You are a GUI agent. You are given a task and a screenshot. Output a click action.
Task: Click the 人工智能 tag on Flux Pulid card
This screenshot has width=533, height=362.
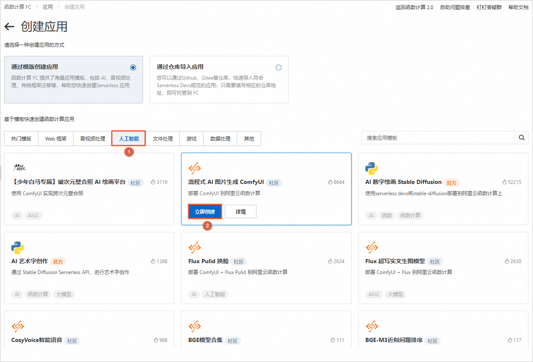pos(215,294)
